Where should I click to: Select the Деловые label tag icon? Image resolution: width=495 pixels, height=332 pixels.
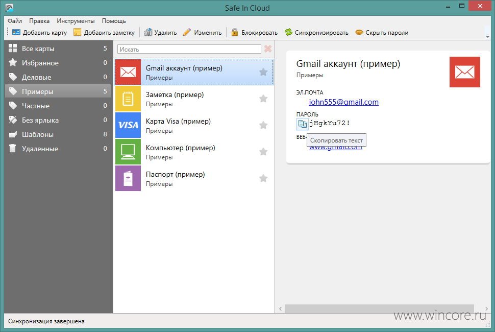pyautogui.click(x=13, y=77)
